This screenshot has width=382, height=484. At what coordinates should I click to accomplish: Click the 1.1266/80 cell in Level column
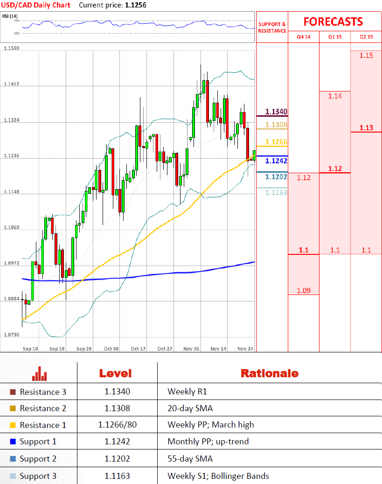tap(117, 425)
